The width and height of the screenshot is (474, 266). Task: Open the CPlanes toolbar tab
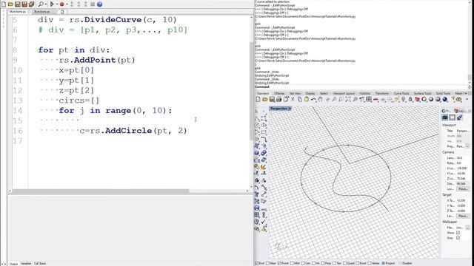279,94
